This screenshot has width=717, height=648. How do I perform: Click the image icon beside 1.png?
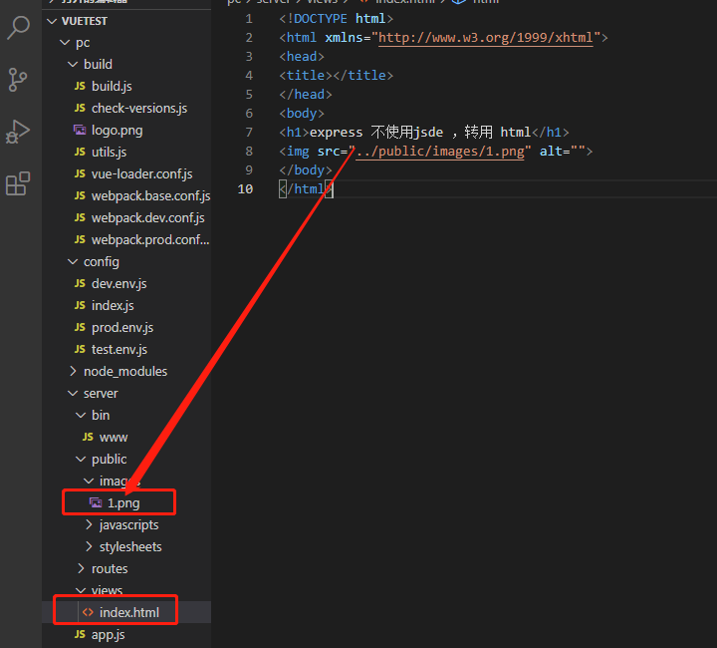pyautogui.click(x=96, y=502)
